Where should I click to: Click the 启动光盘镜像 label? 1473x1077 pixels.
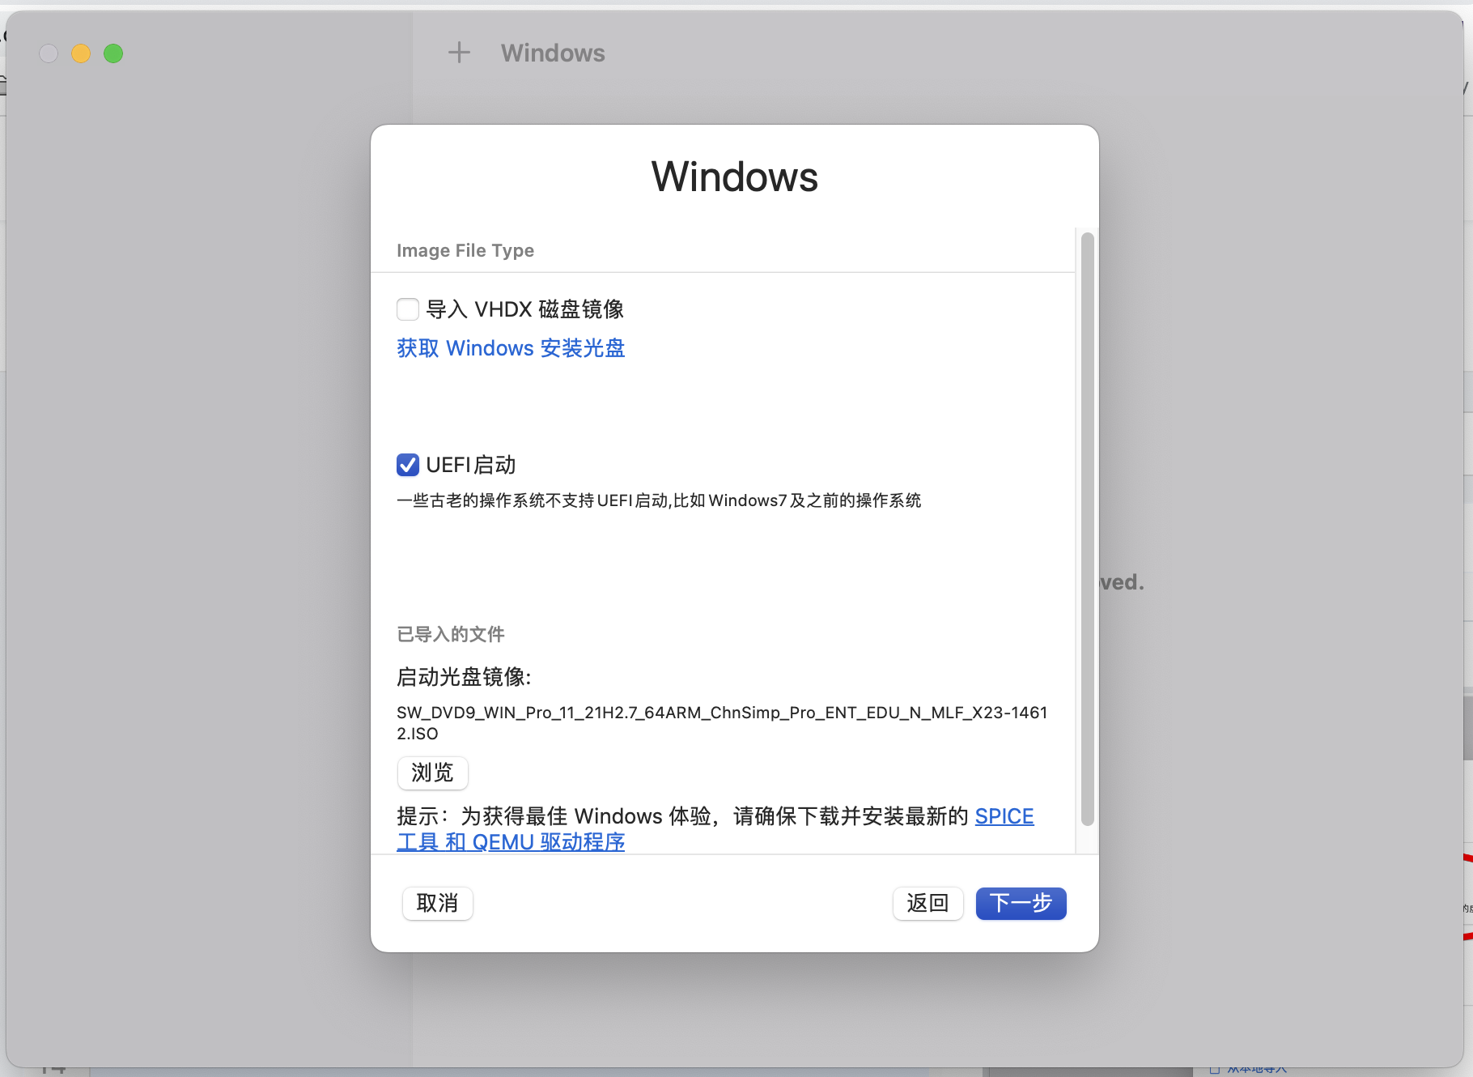[x=464, y=677]
